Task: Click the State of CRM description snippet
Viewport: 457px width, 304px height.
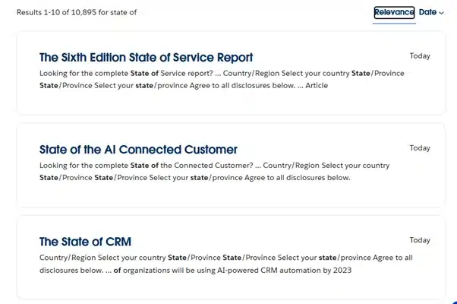Action: pyautogui.click(x=225, y=264)
